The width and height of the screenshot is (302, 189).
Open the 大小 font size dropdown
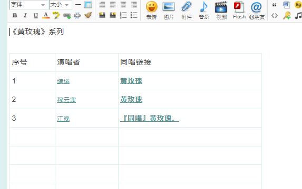(60, 5)
